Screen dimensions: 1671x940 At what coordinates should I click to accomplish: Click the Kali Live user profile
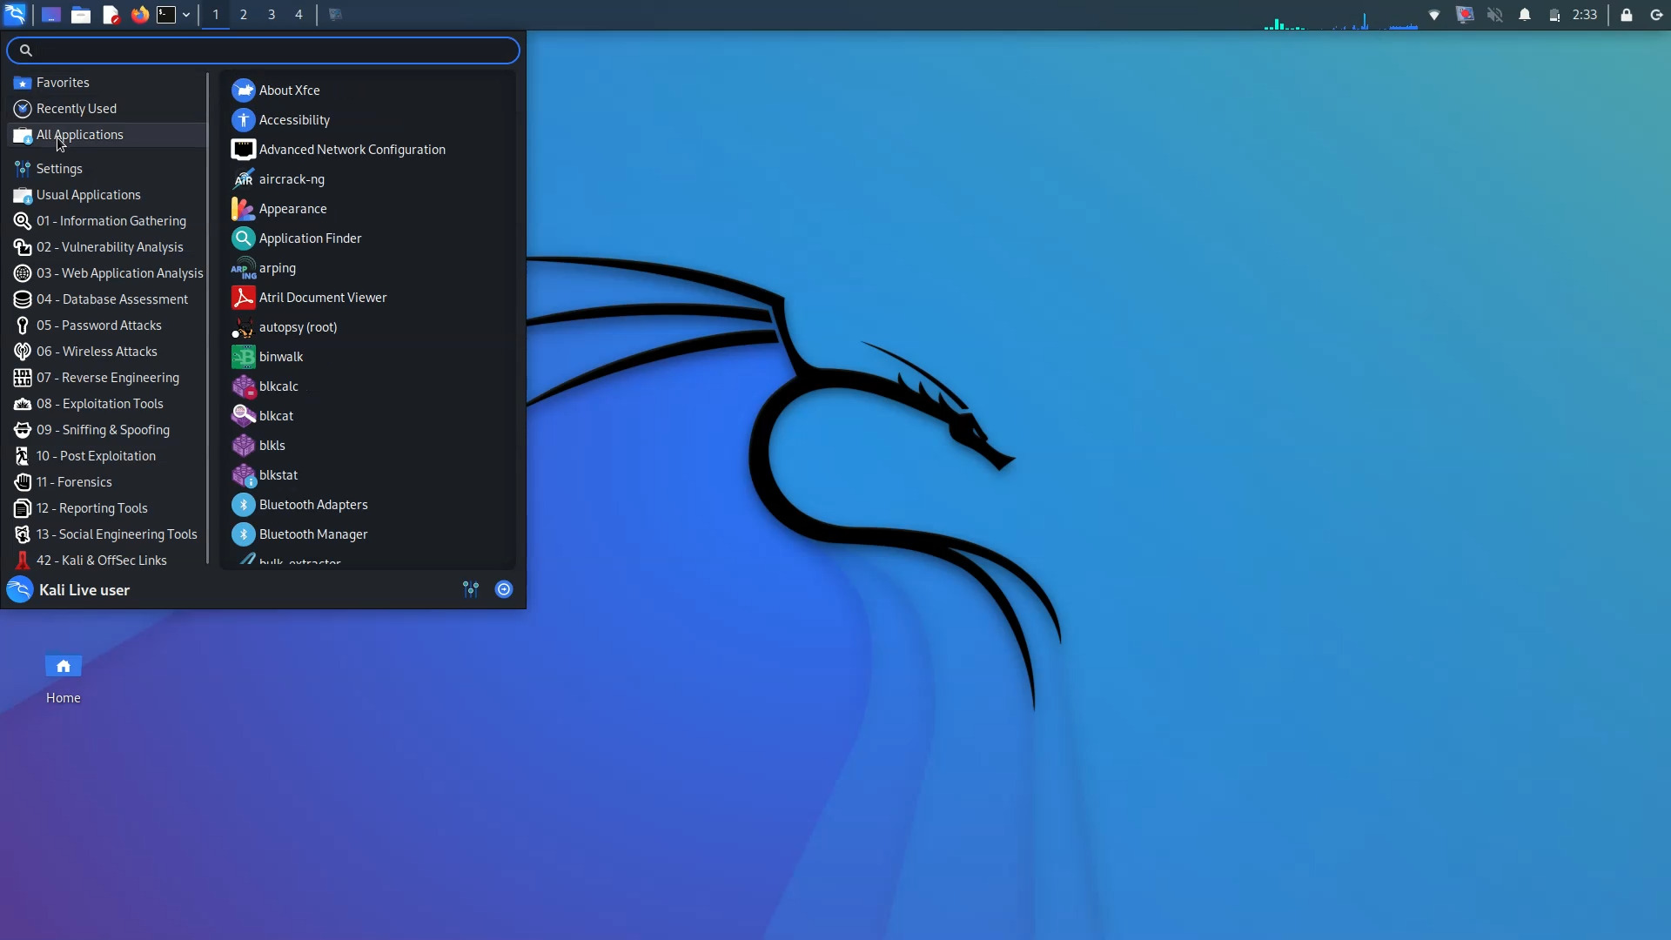68,590
